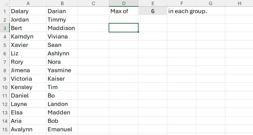
Task: Click the cell with name 'Maddison'
Action: click(x=62, y=28)
